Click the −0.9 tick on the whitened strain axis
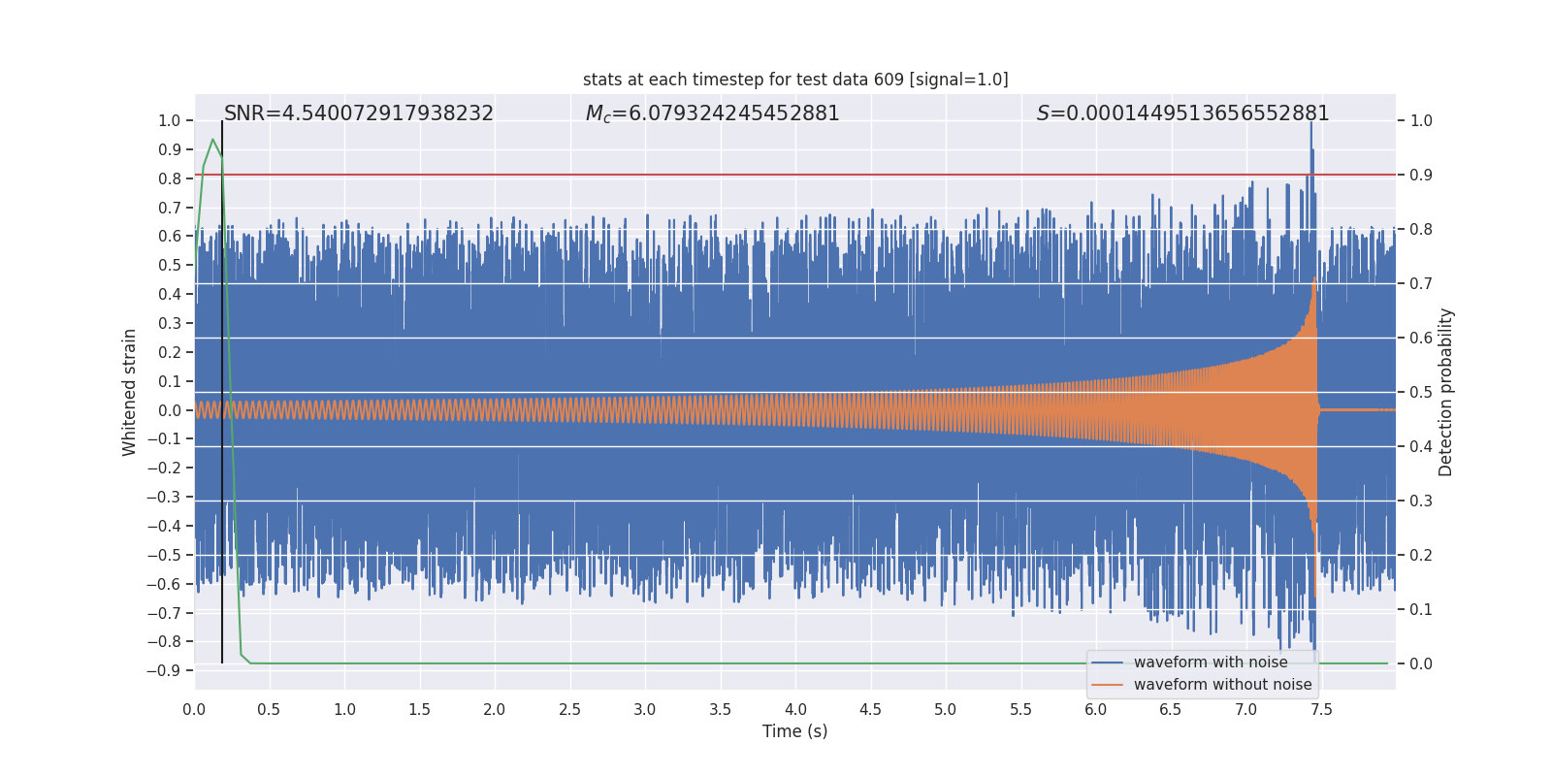The image size is (1552, 776). point(164,671)
